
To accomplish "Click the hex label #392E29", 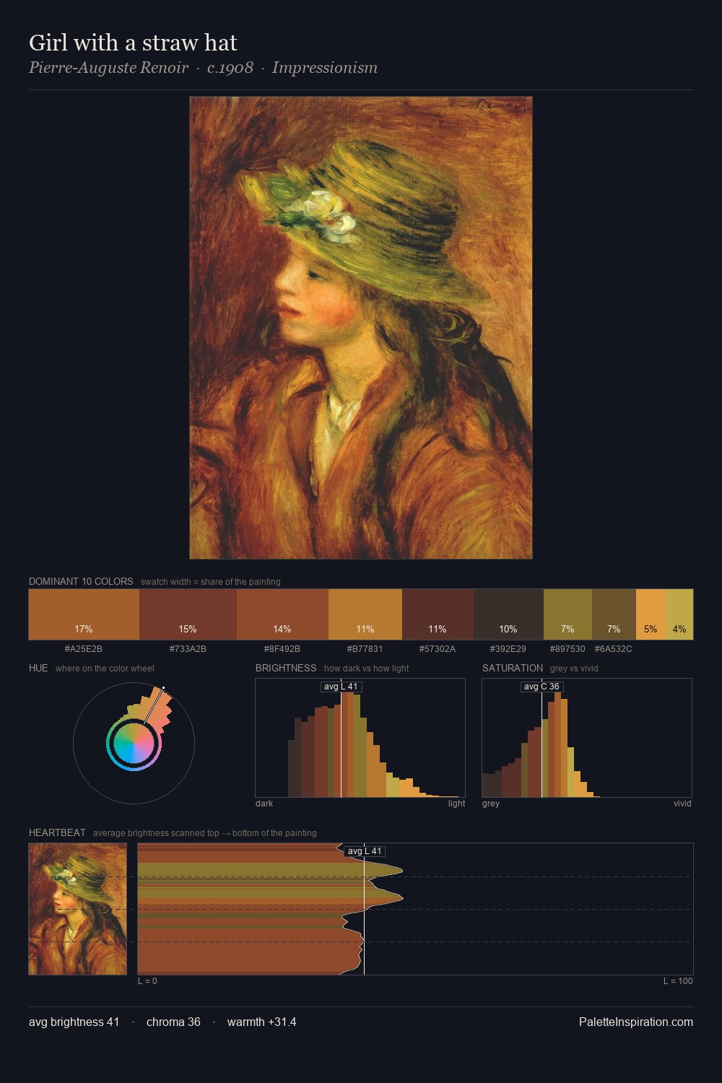I will 508,649.
